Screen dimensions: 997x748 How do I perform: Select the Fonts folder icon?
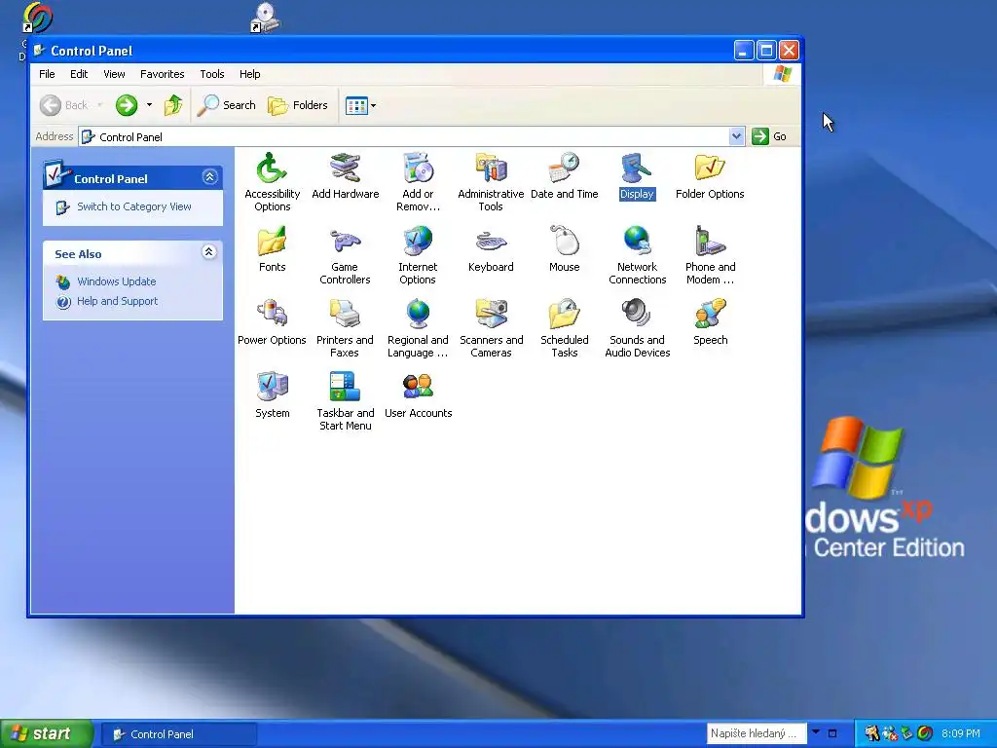(x=273, y=248)
